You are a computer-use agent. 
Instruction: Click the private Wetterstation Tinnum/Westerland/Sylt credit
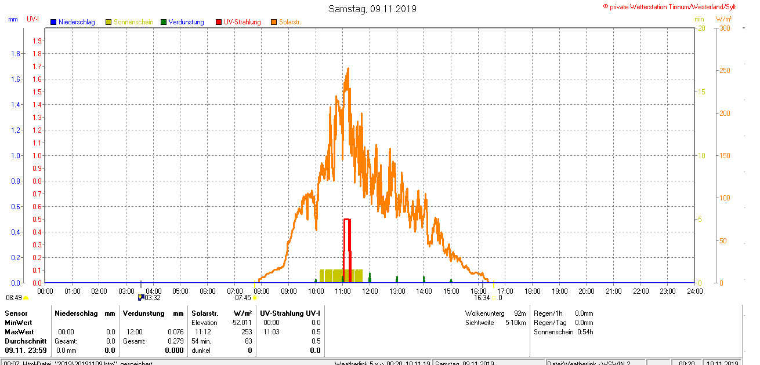coord(669,6)
